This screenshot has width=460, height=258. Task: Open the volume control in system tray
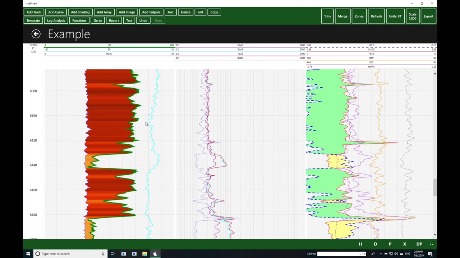click(x=396, y=254)
